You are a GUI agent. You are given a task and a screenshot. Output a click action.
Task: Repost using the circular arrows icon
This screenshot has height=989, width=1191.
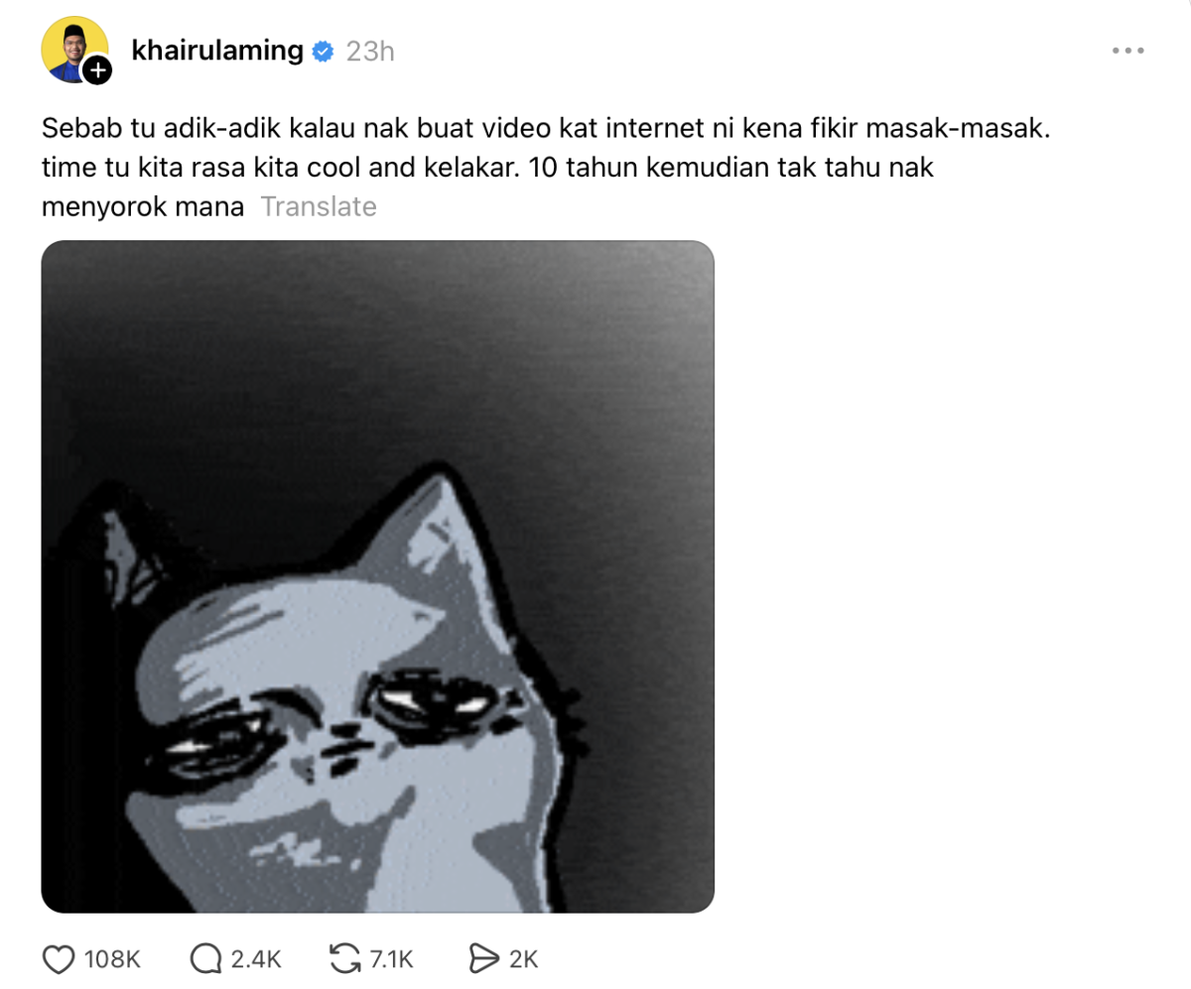pos(343,959)
